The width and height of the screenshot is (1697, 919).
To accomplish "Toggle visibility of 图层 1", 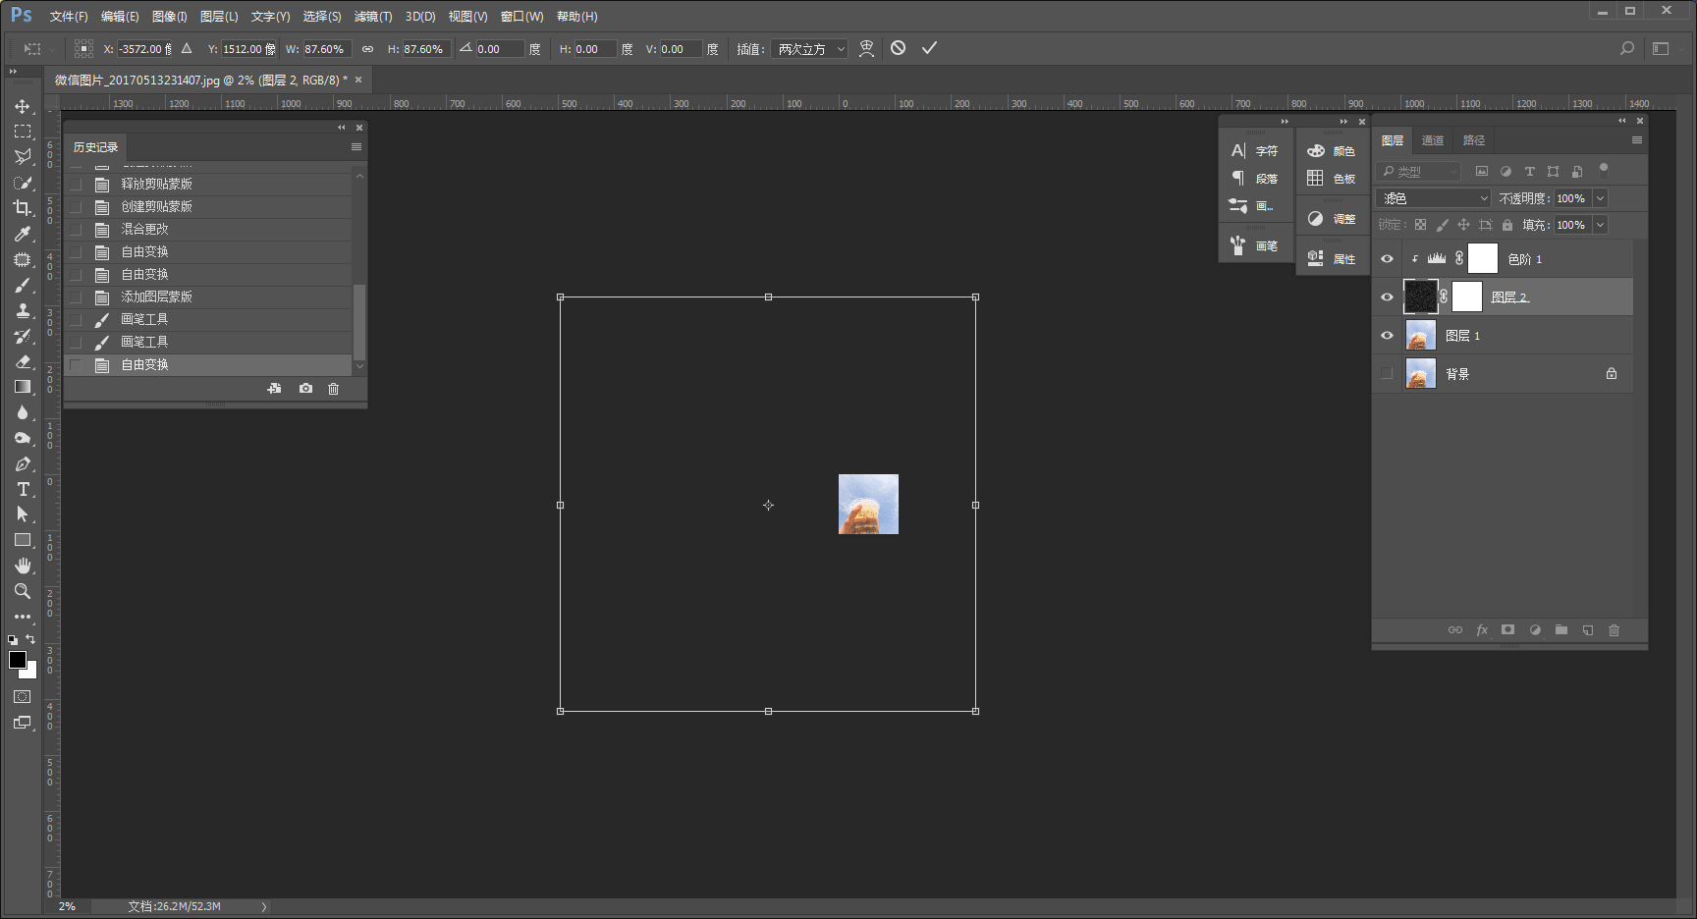I will click(x=1387, y=336).
